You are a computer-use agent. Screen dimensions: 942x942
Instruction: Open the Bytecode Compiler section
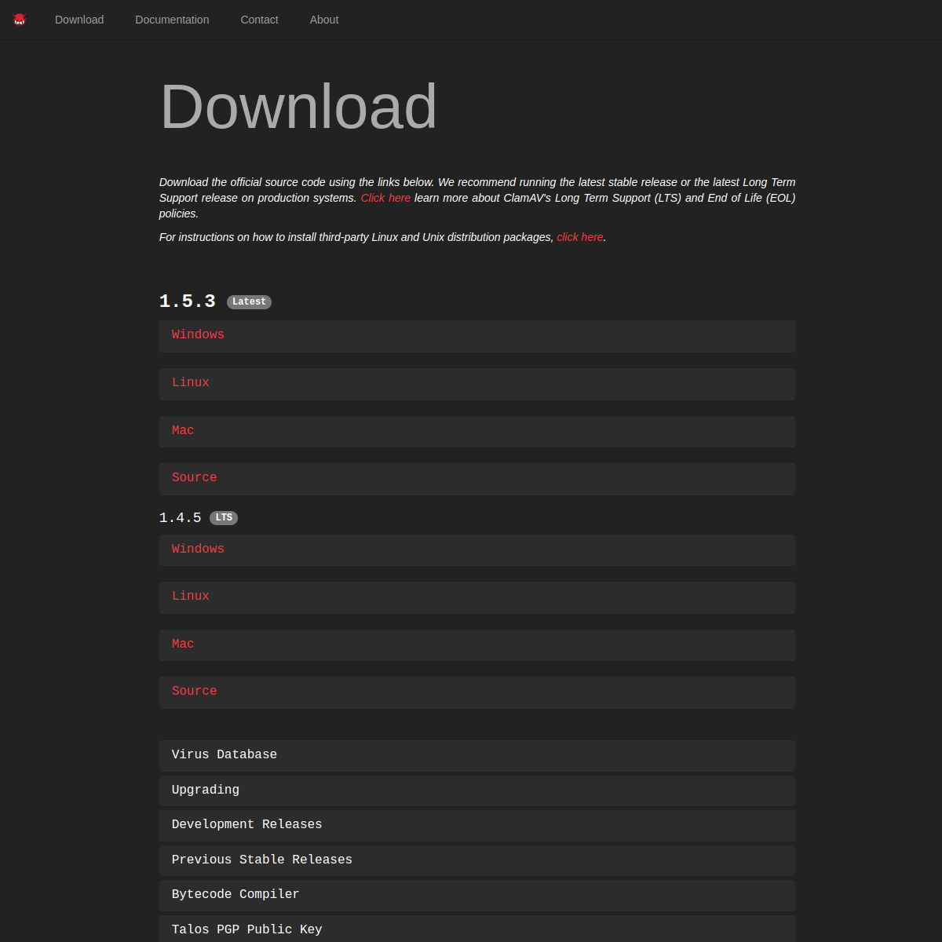pyautogui.click(x=477, y=896)
